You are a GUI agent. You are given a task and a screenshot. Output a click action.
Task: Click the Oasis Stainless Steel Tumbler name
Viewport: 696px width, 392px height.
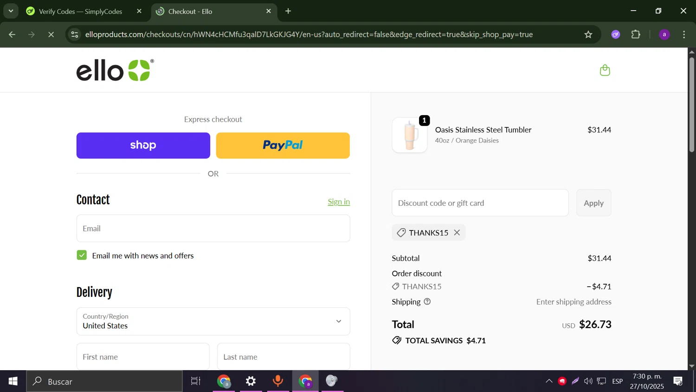[x=483, y=130]
